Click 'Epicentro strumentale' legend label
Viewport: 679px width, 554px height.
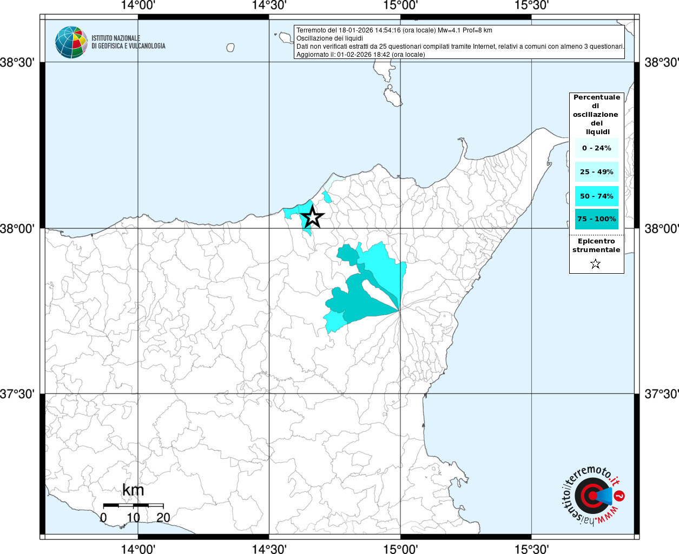click(x=596, y=245)
